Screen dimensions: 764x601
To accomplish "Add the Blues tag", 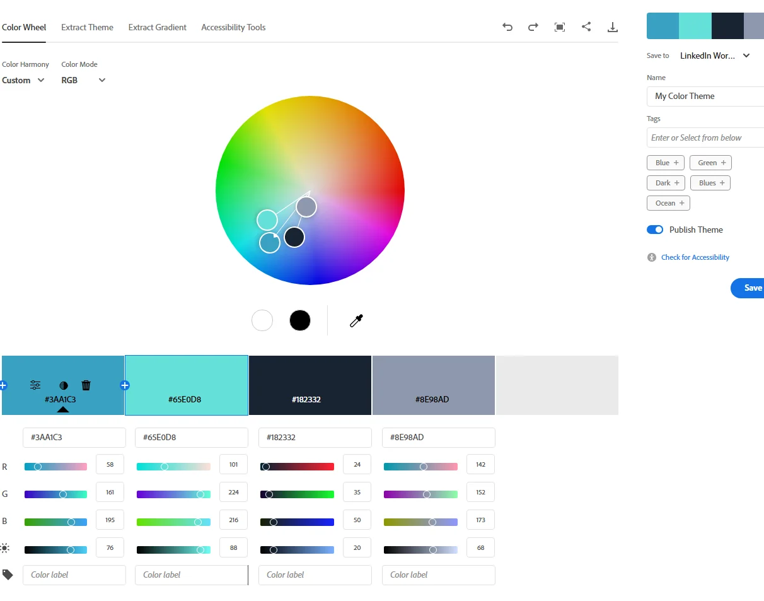I will point(710,183).
